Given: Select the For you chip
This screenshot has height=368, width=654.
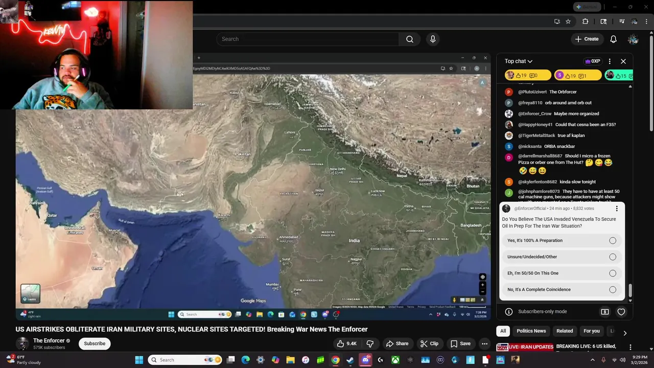Looking at the screenshot, I should 592,331.
